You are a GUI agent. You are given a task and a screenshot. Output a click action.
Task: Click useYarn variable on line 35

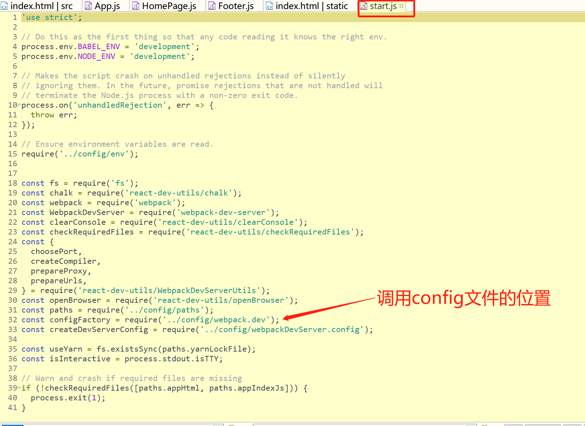tap(66, 349)
